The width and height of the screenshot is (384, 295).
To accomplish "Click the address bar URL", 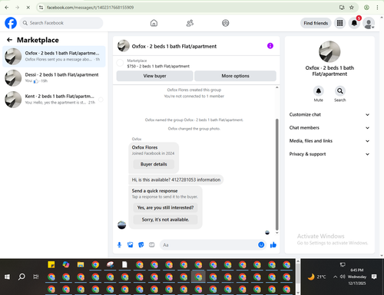I will tap(90, 8).
